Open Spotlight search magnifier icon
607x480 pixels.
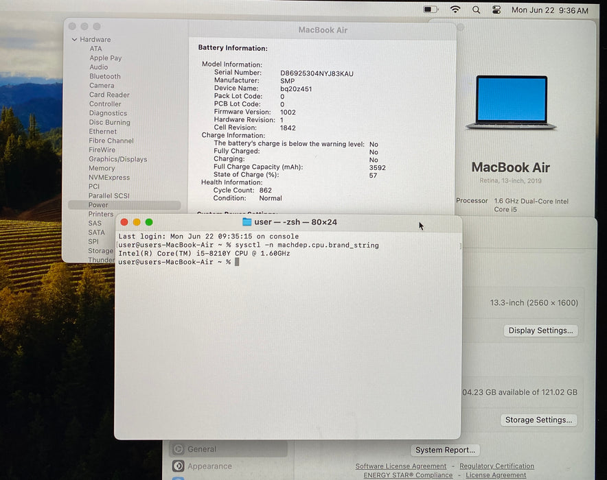pos(476,10)
